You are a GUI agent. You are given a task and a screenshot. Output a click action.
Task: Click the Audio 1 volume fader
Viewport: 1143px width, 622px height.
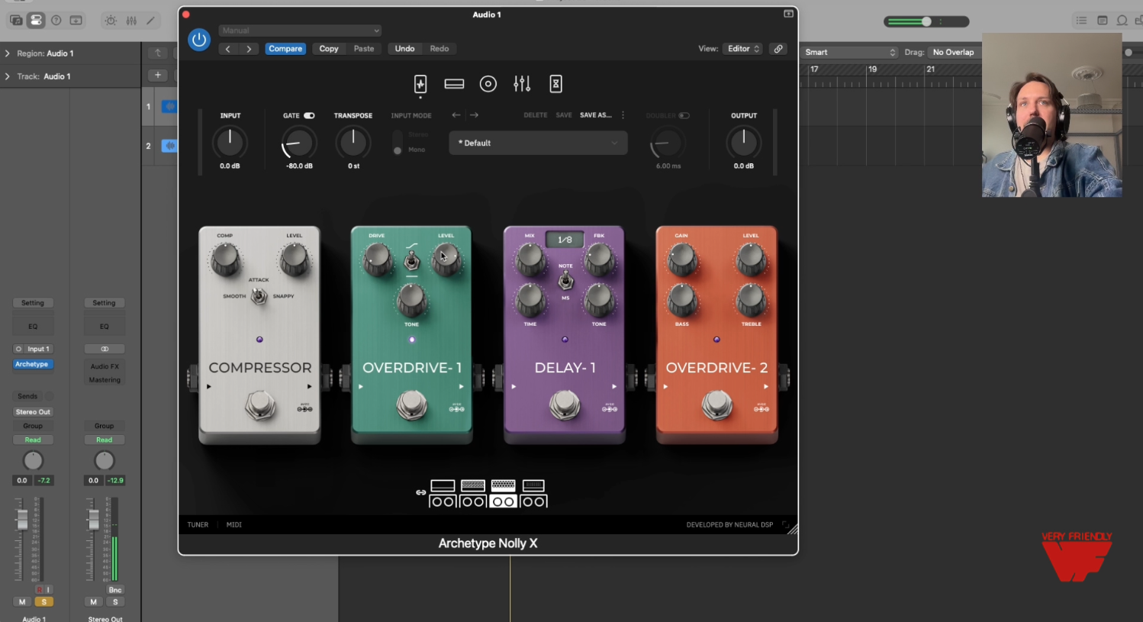(x=22, y=520)
